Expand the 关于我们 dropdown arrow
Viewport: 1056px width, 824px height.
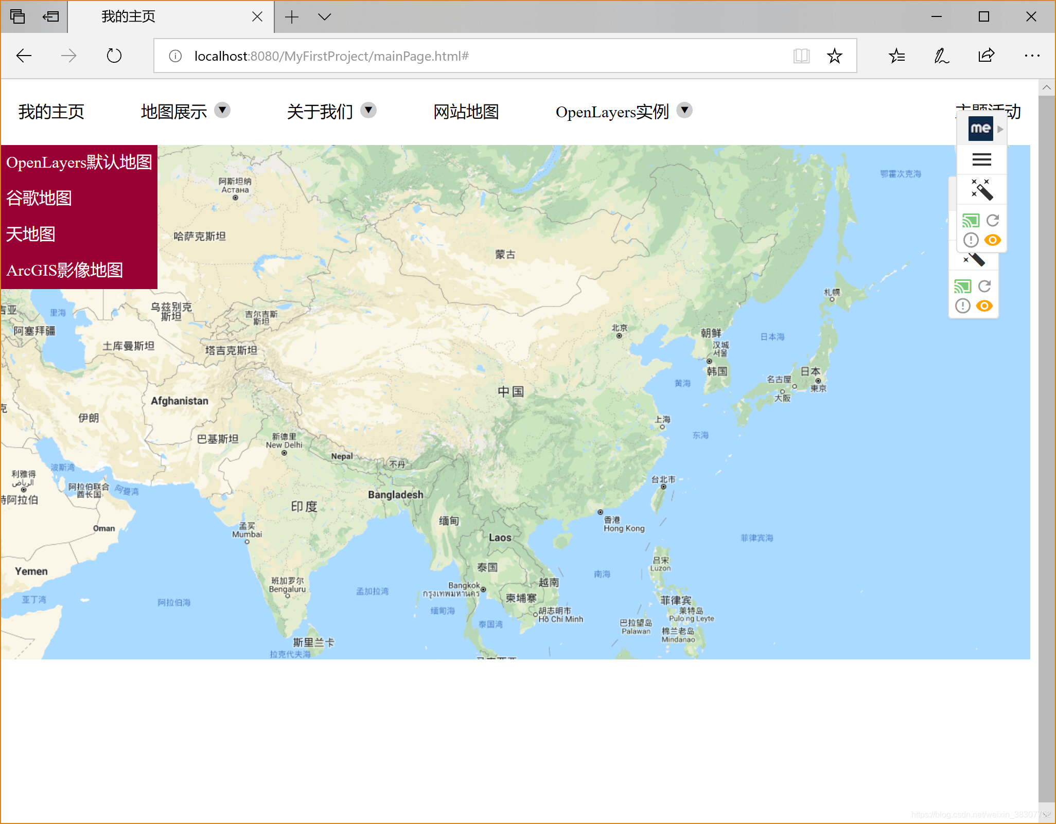pyautogui.click(x=368, y=110)
